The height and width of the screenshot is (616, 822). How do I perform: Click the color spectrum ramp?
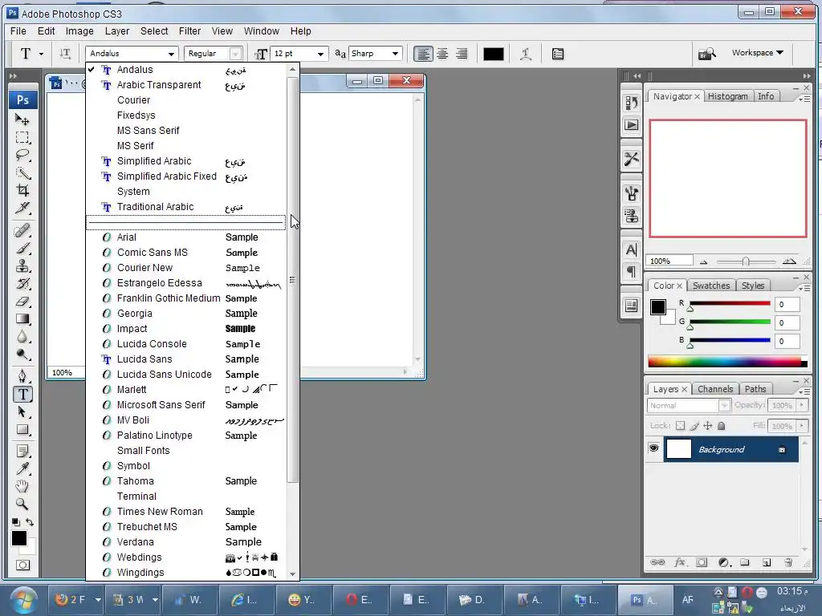(727, 362)
